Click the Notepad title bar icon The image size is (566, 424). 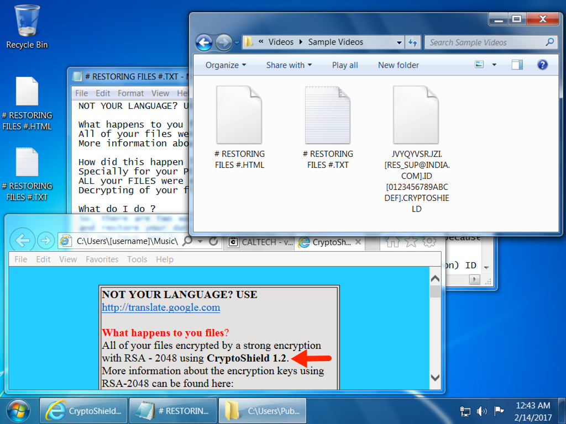pos(77,76)
